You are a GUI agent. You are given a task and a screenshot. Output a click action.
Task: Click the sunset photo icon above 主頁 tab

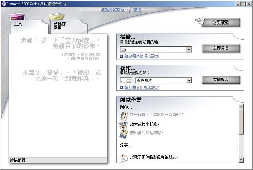(17, 17)
